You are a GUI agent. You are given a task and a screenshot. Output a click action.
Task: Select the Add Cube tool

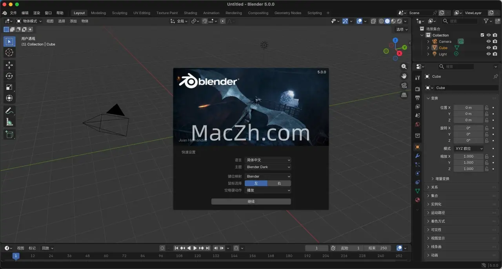point(9,135)
